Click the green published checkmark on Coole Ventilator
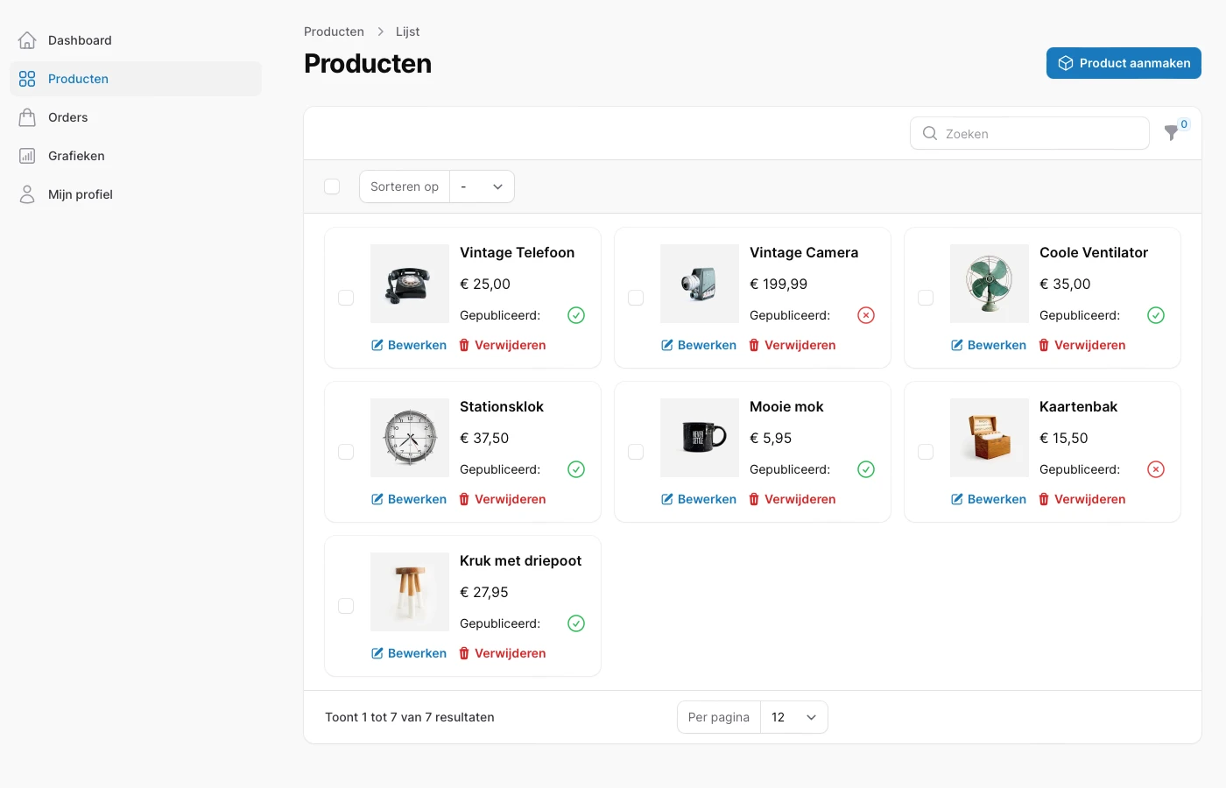The width and height of the screenshot is (1226, 788). (x=1156, y=315)
